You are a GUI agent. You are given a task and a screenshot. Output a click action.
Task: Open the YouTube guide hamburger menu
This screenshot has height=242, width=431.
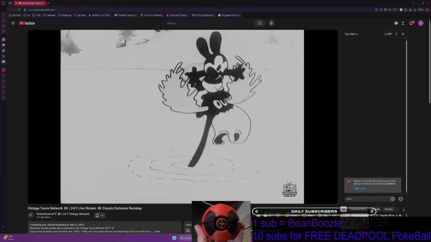click(x=13, y=23)
